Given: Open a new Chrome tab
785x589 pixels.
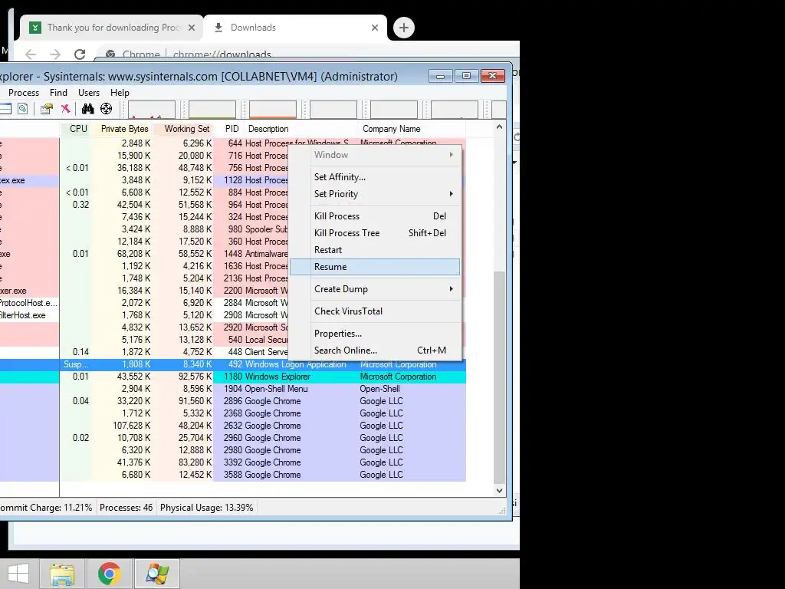Looking at the screenshot, I should pos(404,28).
